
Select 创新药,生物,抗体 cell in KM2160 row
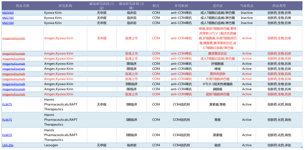[279, 23]
